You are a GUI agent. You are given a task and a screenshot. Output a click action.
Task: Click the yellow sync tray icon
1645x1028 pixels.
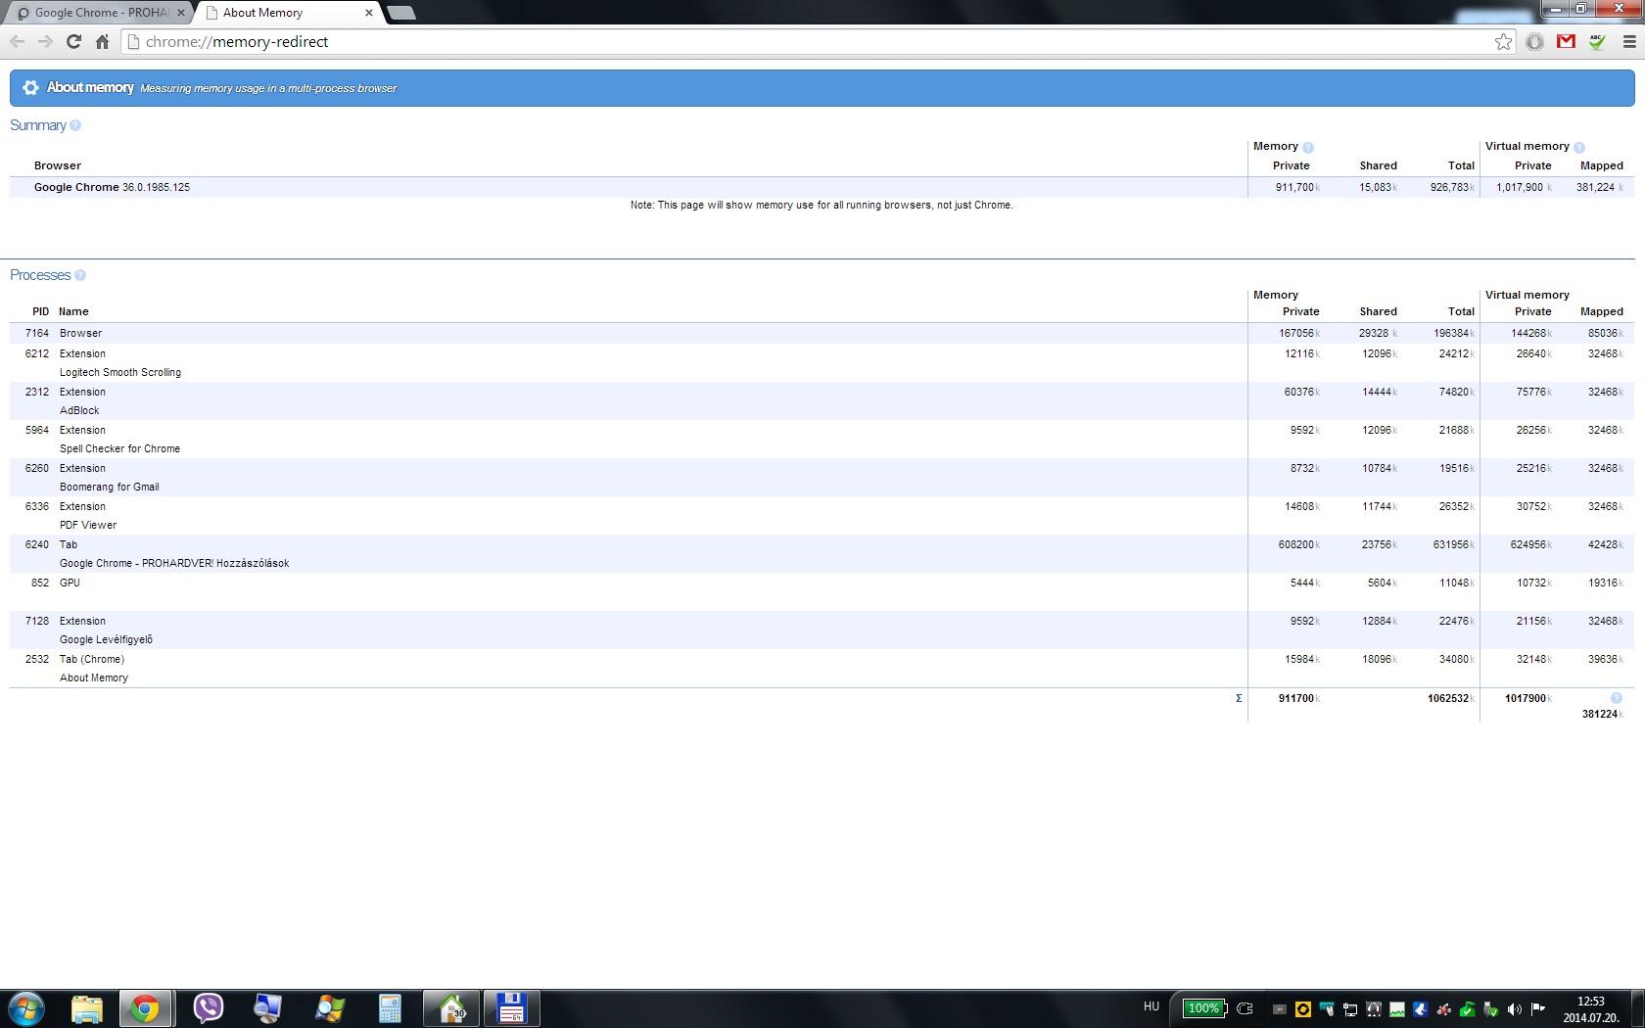1303,1008
